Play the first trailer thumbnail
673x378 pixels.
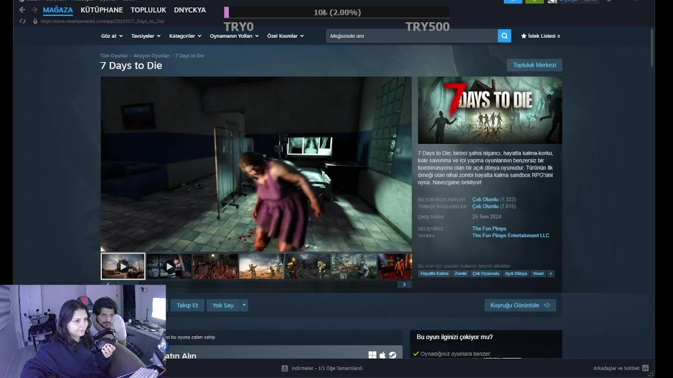123,266
